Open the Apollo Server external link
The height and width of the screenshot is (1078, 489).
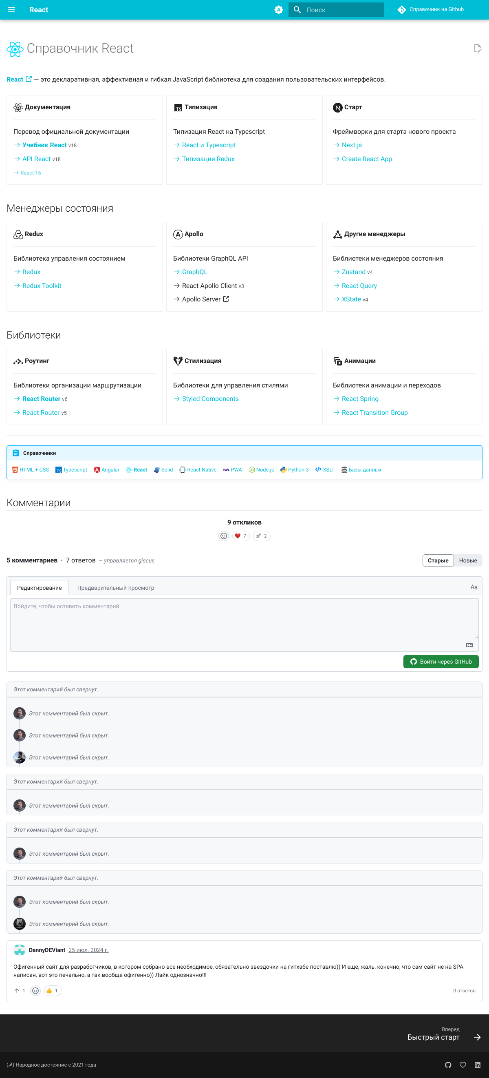(x=205, y=299)
